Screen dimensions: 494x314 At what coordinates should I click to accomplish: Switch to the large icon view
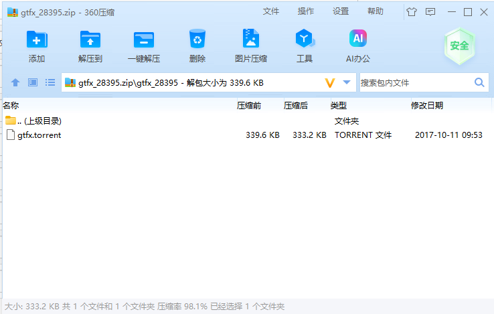tap(33, 82)
